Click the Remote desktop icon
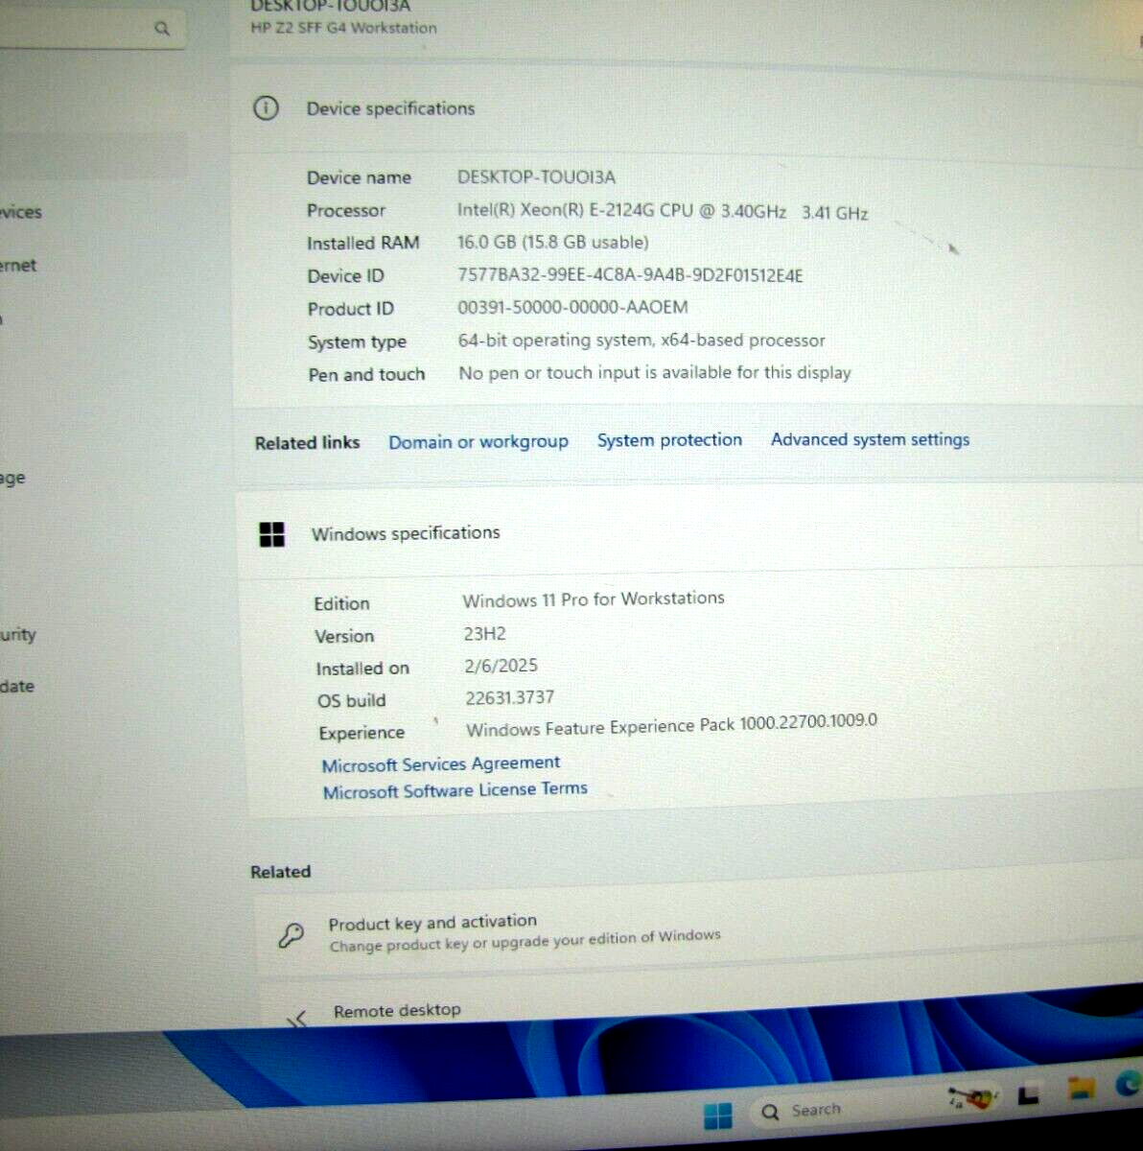 [297, 1018]
